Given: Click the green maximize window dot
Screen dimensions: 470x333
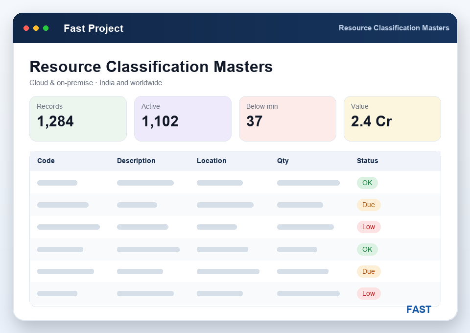Looking at the screenshot, I should 46,28.
